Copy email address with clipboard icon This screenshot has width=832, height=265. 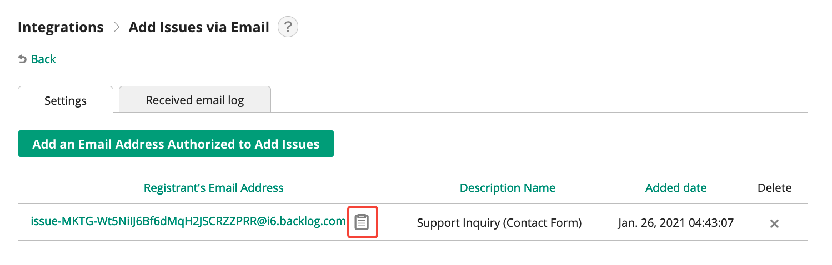(362, 222)
